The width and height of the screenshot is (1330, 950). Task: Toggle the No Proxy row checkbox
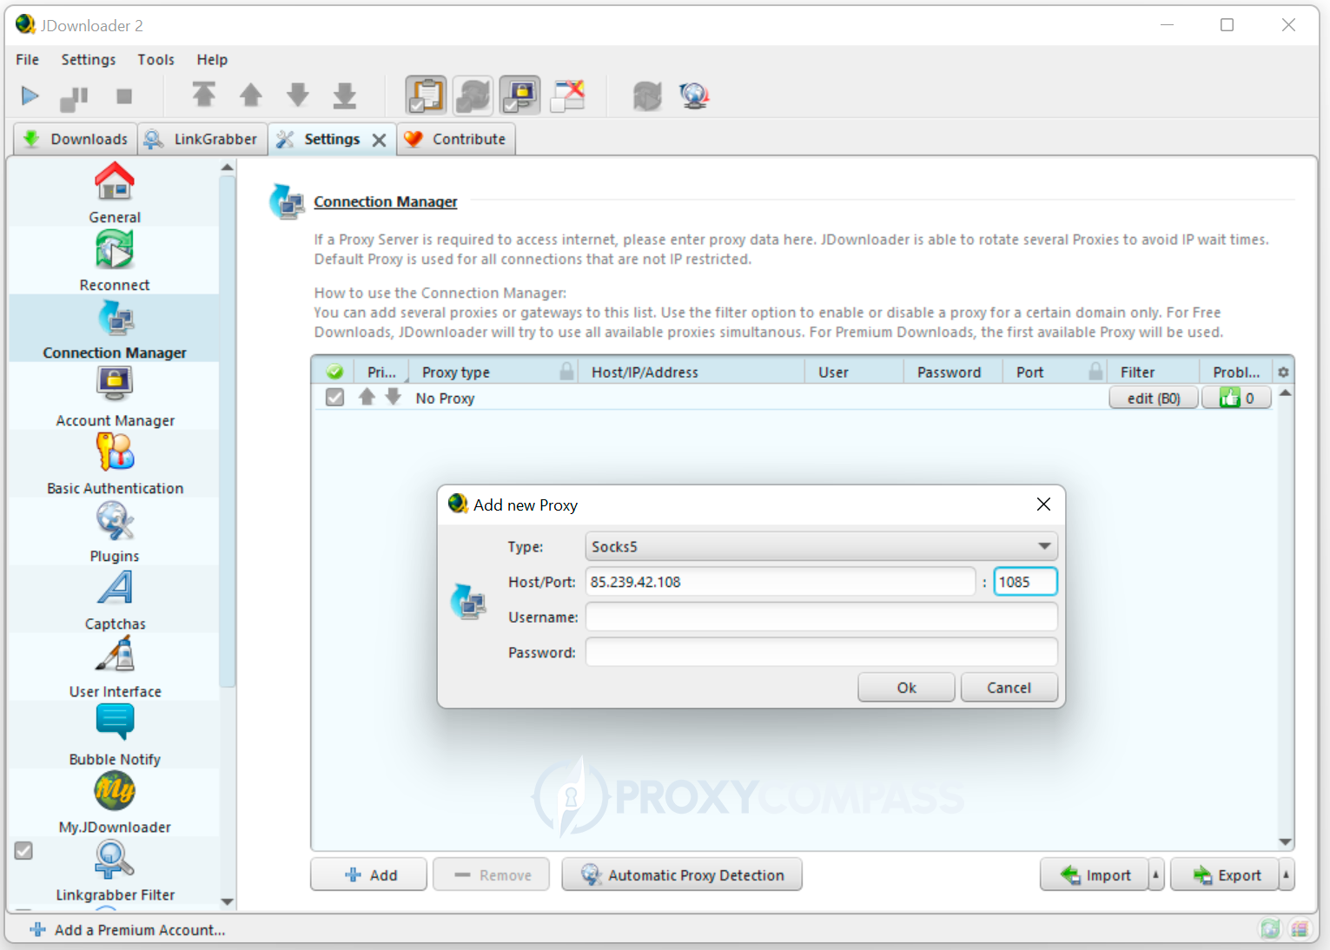click(334, 398)
